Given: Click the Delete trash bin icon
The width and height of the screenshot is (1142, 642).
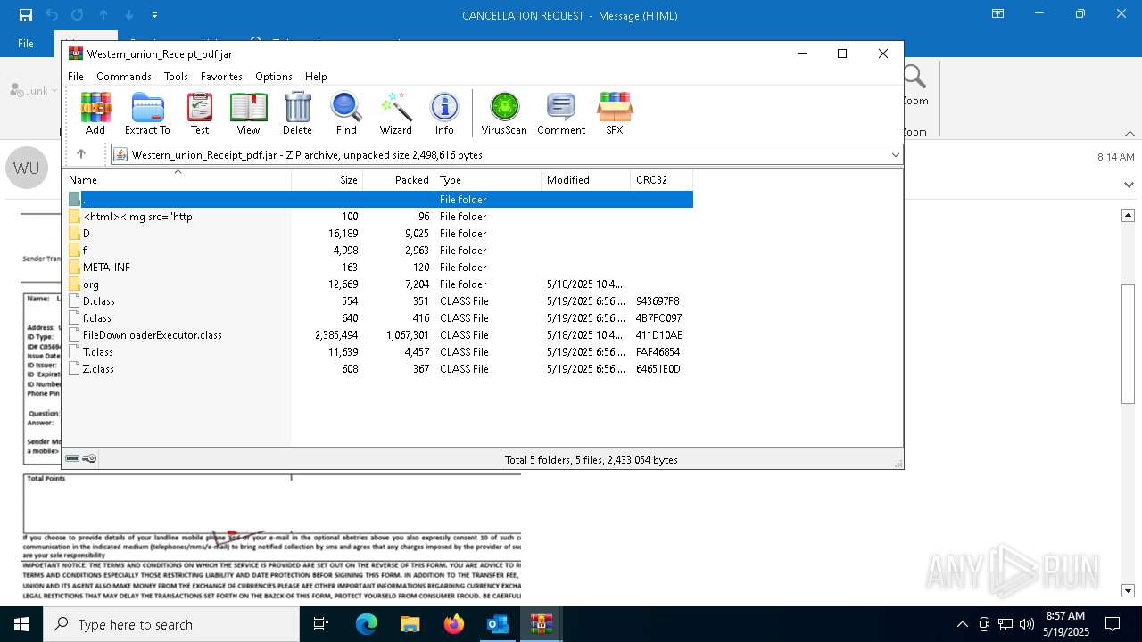Looking at the screenshot, I should click(297, 113).
